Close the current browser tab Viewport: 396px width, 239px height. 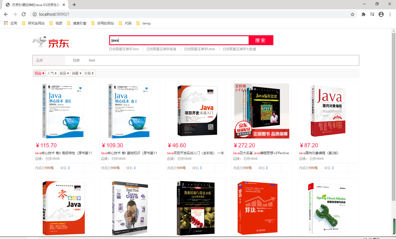pos(64,5)
